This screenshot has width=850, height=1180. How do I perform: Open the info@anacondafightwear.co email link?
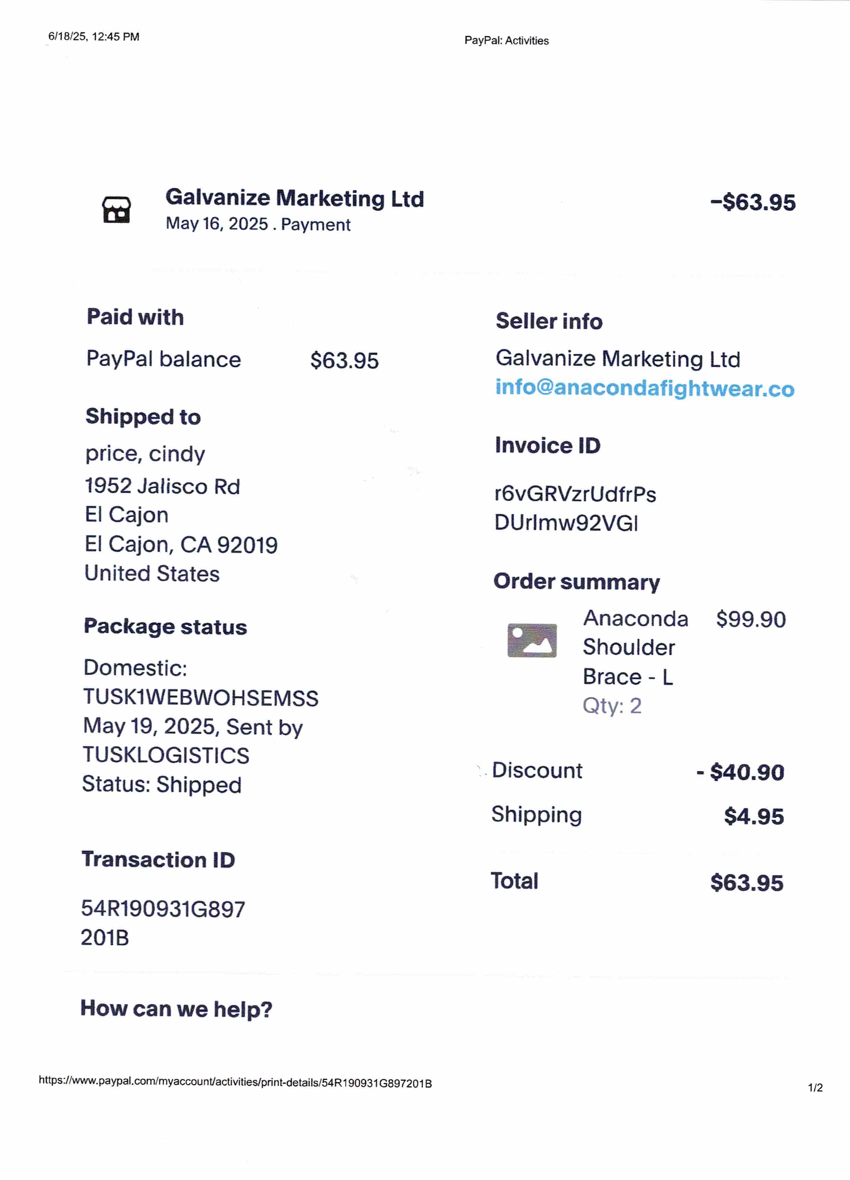pyautogui.click(x=644, y=388)
